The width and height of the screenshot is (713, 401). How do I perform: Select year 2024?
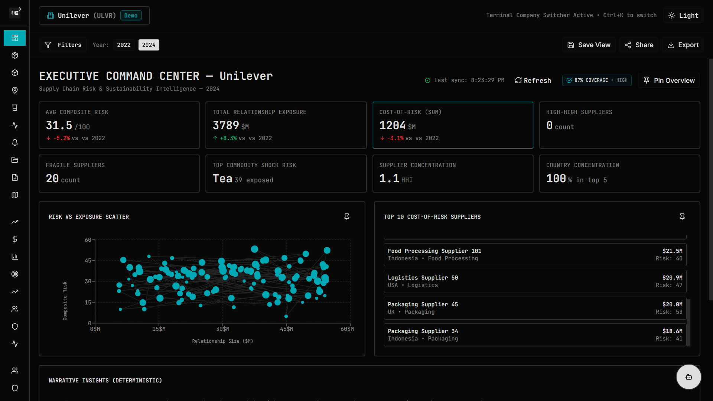(149, 45)
